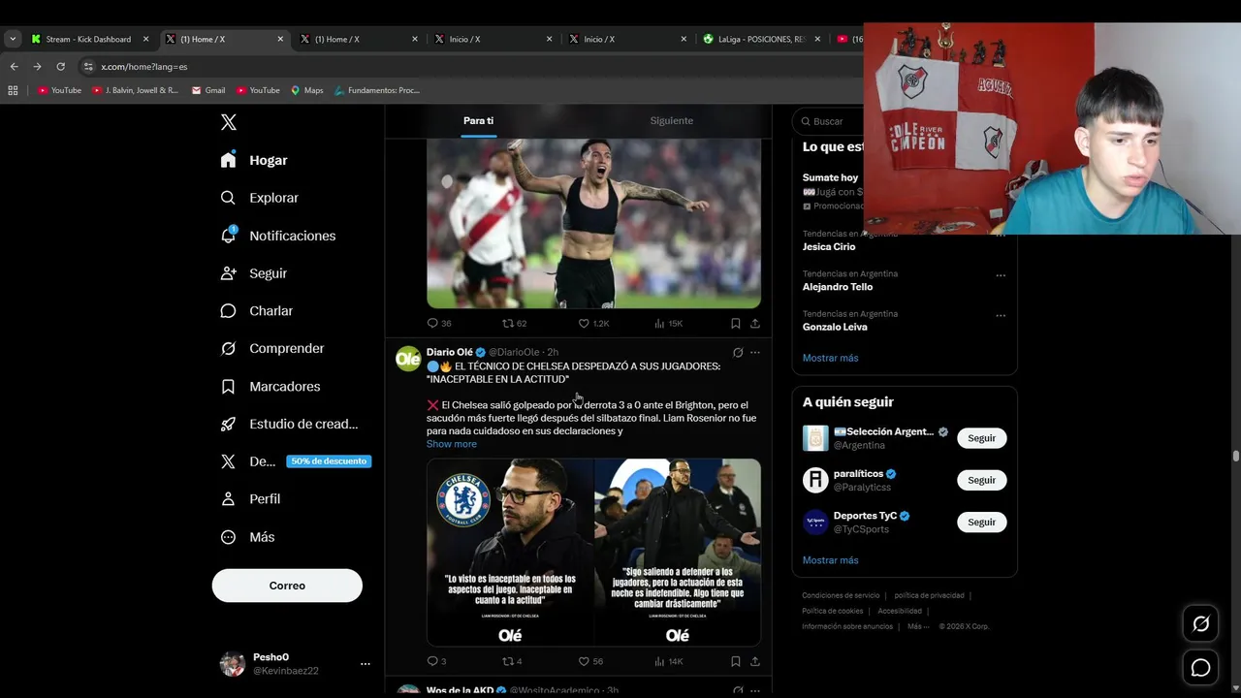
Task: Switch to Para ti tab
Action: (478, 121)
